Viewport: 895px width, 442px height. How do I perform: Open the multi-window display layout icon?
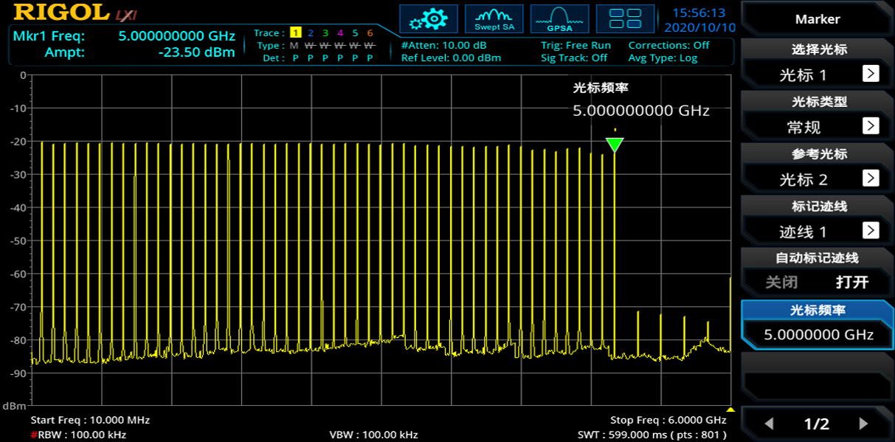[625, 18]
